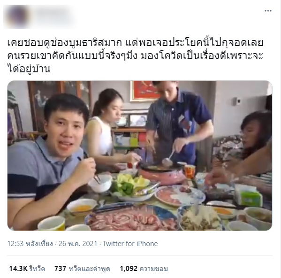
Task: Click the woman in white top in video
Action: pos(107,129)
